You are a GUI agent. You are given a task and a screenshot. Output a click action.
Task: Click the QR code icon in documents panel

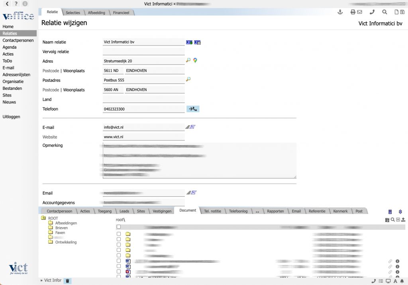[387, 220]
